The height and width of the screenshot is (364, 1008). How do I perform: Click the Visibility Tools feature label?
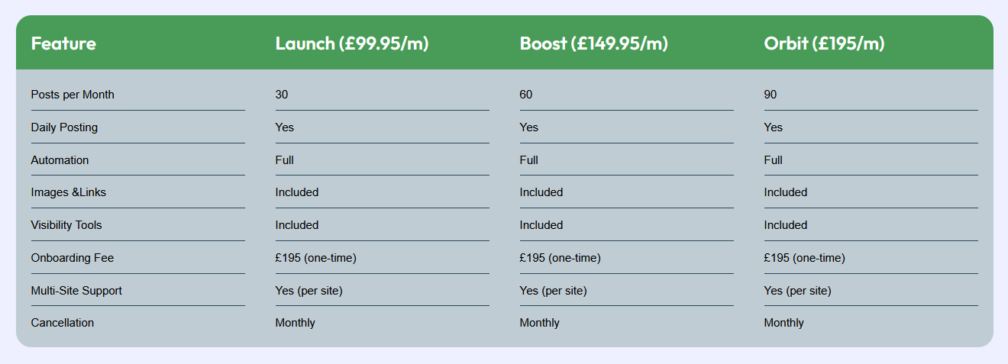click(66, 225)
